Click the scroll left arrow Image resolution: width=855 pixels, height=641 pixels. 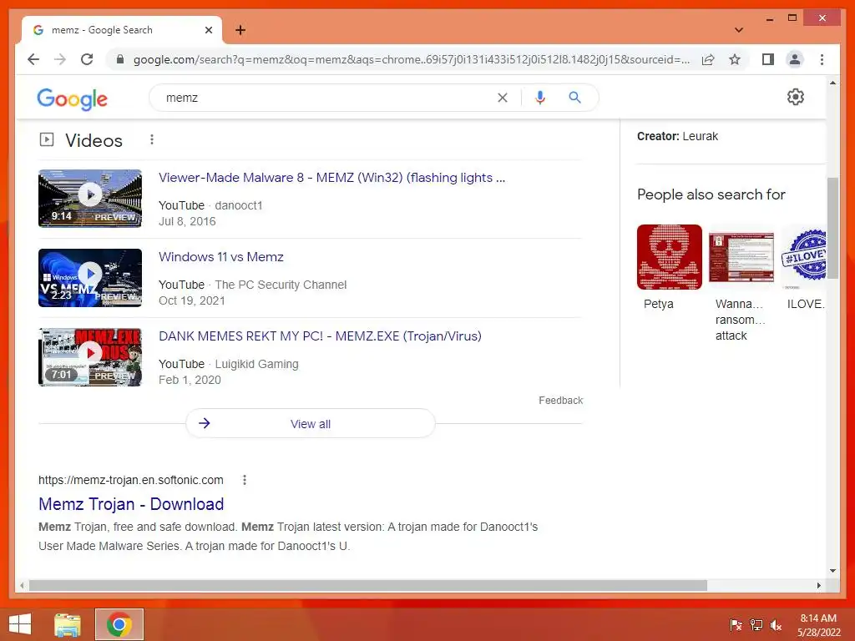tap(22, 585)
